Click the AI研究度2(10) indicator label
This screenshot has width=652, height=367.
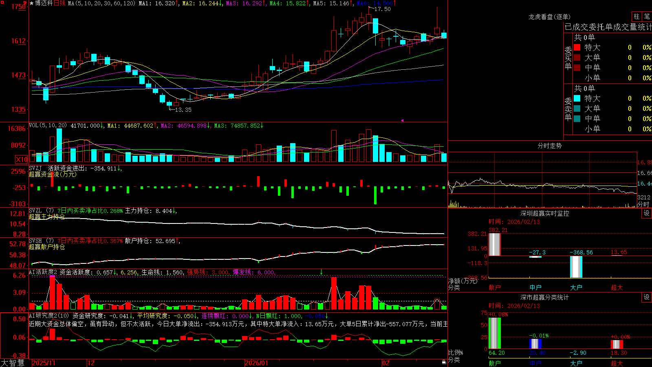point(49,316)
